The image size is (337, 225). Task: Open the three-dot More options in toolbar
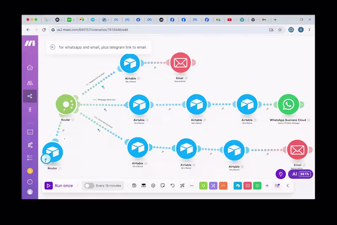(192, 185)
